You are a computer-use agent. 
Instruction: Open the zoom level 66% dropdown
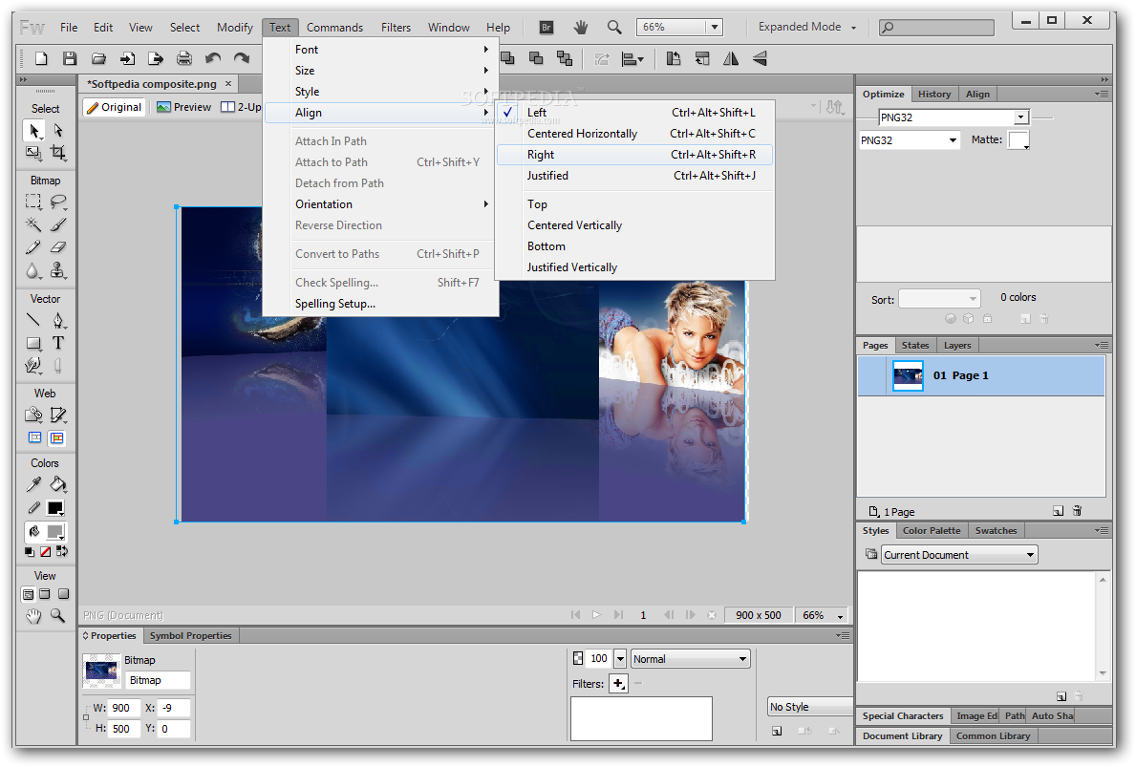click(x=715, y=27)
